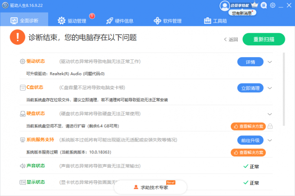Expand the 系统服务支持 row chevron

click(270, 140)
